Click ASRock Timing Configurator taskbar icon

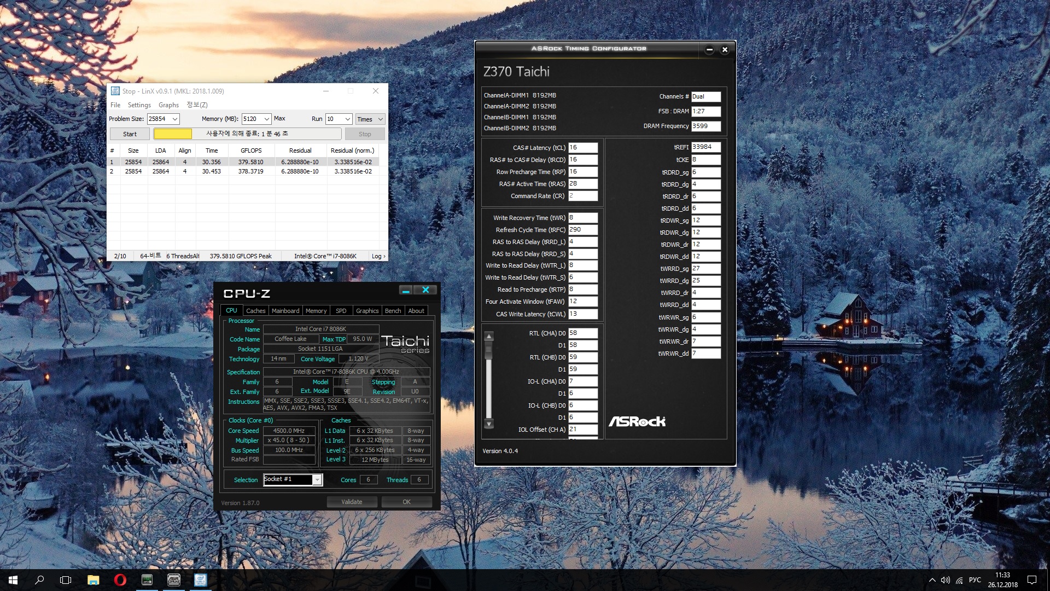[x=174, y=580]
